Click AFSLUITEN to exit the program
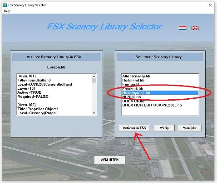217x183 pixels. pyautogui.click(x=110, y=160)
